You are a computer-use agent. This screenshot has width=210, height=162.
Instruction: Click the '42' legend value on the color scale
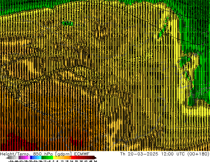[x=86, y=161]
